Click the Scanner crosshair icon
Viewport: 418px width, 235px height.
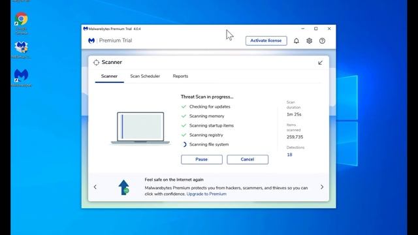[x=96, y=63]
